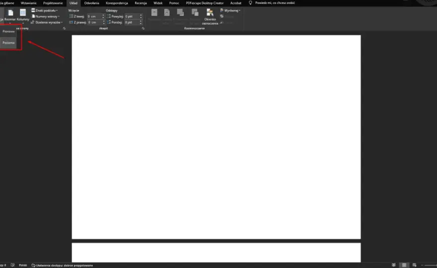Viewport: 437px width, 268px height.
Task: Click the Polski language indicator
Action: coord(23,265)
